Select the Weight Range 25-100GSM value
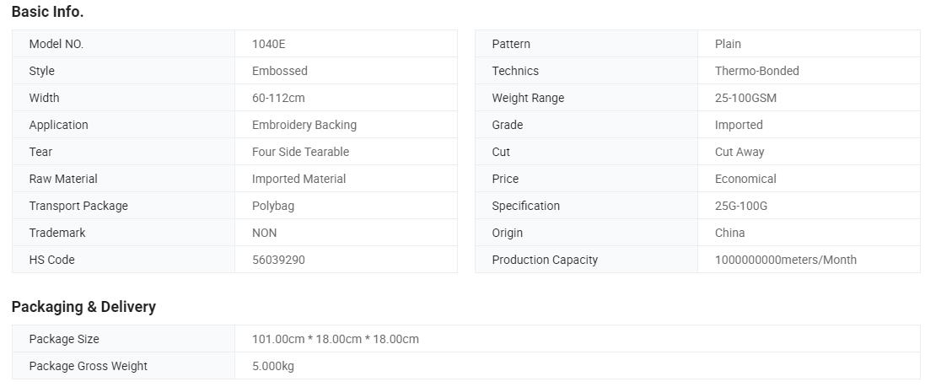925x387 pixels. [745, 98]
